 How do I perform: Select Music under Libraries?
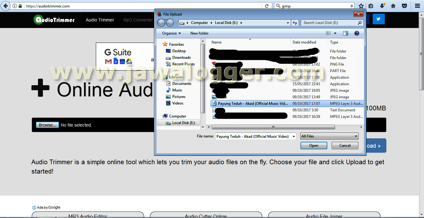point(177,90)
